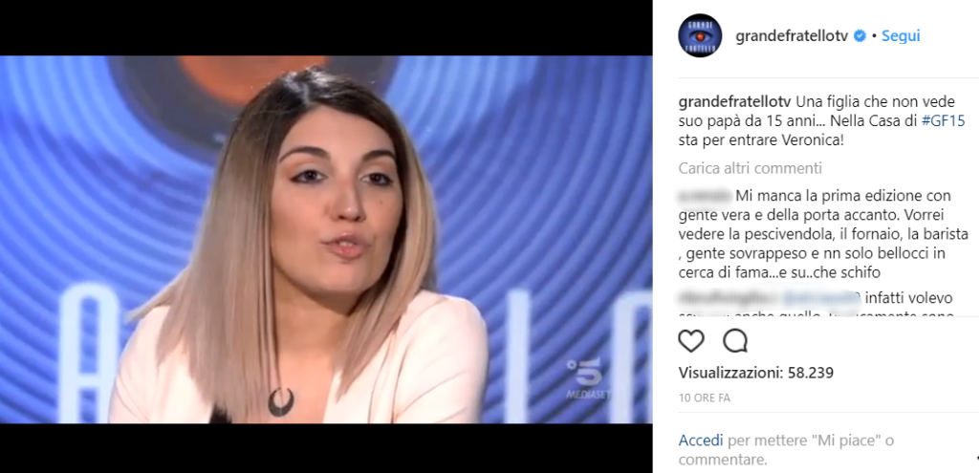Click the comment about 'prima edizione'
The height and width of the screenshot is (473, 979).
pos(823,235)
